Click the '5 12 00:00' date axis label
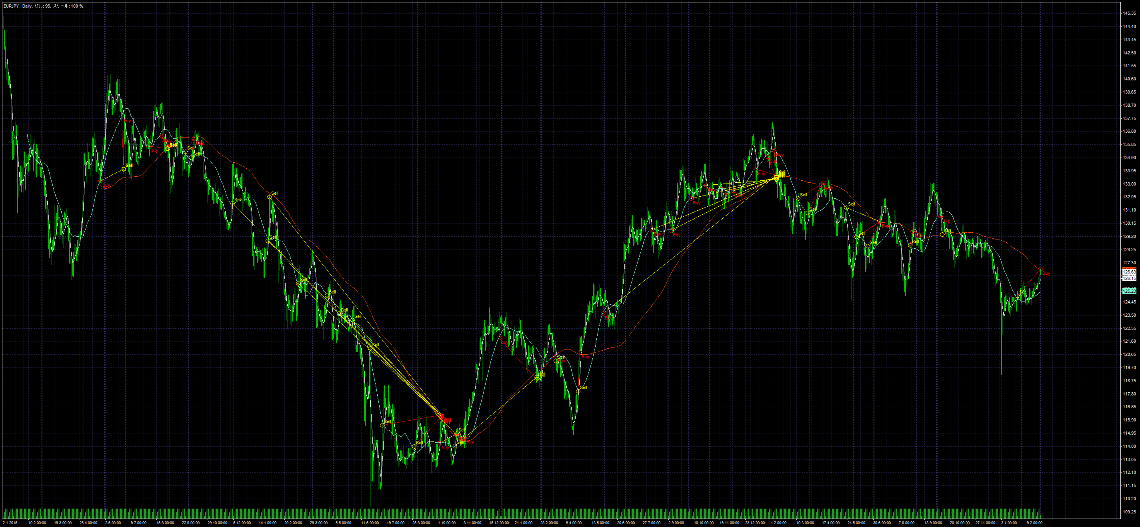Viewport: 1140px width, 527px height. pos(242,523)
